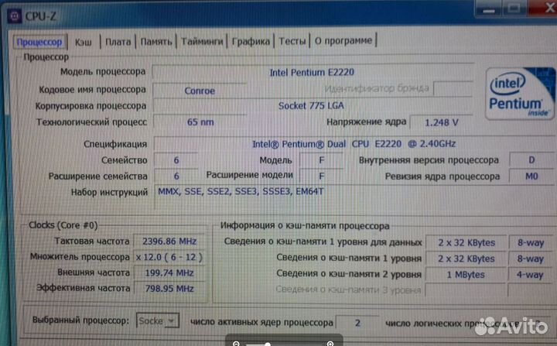Select the core revision value M0

pos(531,176)
